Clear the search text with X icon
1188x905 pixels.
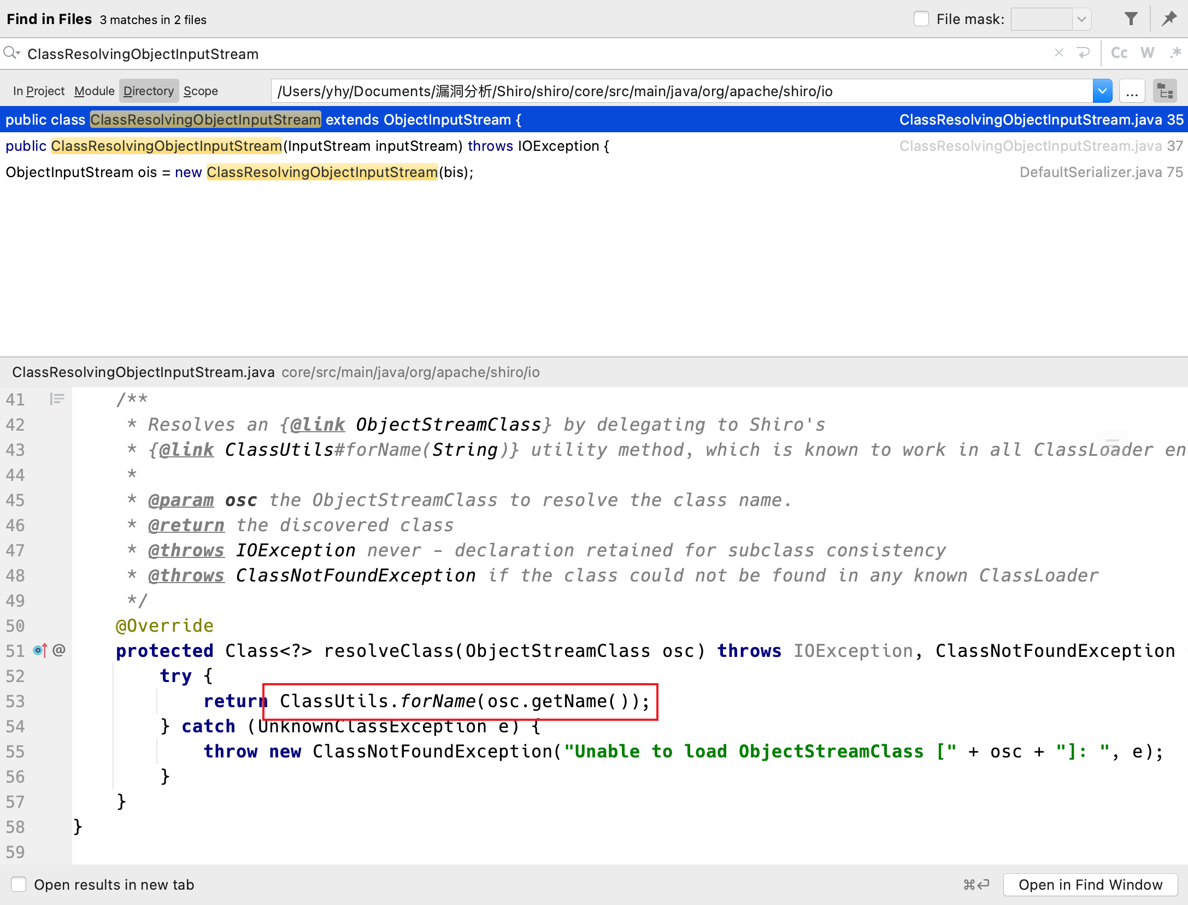pyautogui.click(x=1058, y=53)
